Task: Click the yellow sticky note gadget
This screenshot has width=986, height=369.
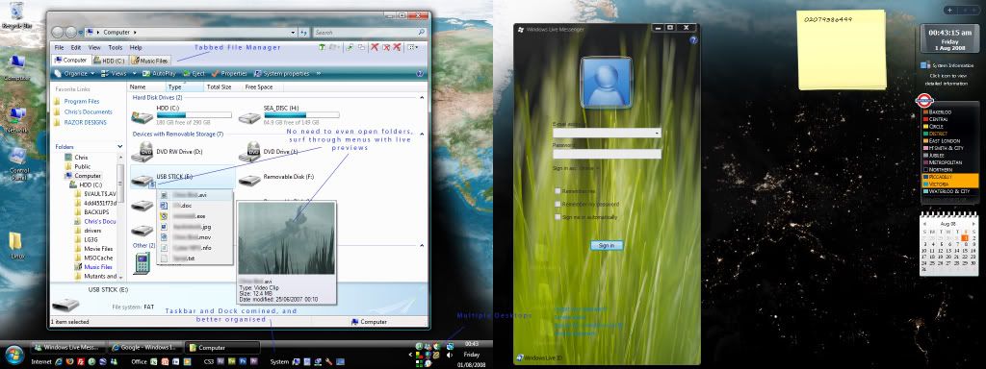Action: 842,50
